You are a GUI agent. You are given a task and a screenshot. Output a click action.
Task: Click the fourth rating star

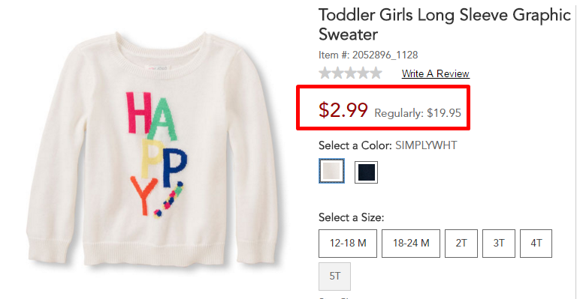(363, 73)
